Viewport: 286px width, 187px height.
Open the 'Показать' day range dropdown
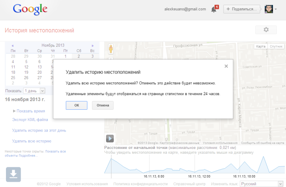coord(34,91)
